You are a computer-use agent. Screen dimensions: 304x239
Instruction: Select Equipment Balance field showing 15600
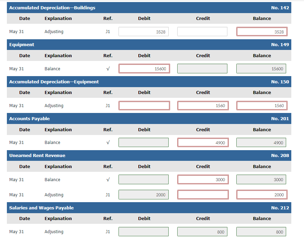(261, 69)
